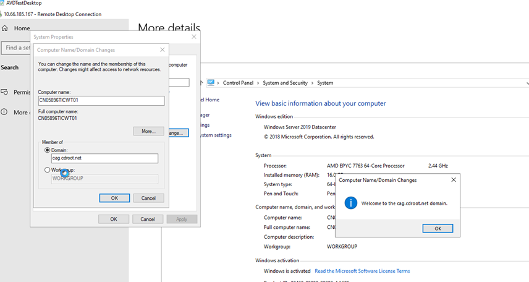Click the Computer name input field
This screenshot has width=529, height=282.
[x=101, y=100]
